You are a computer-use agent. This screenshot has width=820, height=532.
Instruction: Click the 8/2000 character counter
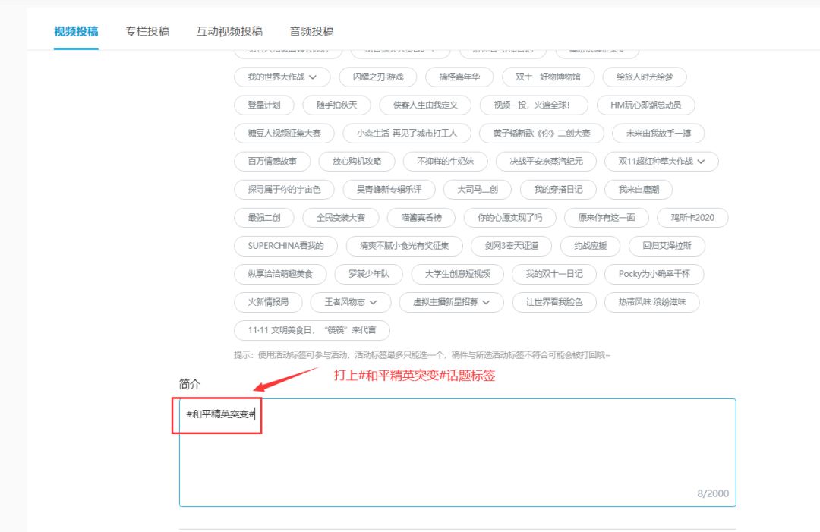point(713,493)
